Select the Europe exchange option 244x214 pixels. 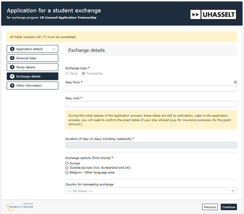67,163
